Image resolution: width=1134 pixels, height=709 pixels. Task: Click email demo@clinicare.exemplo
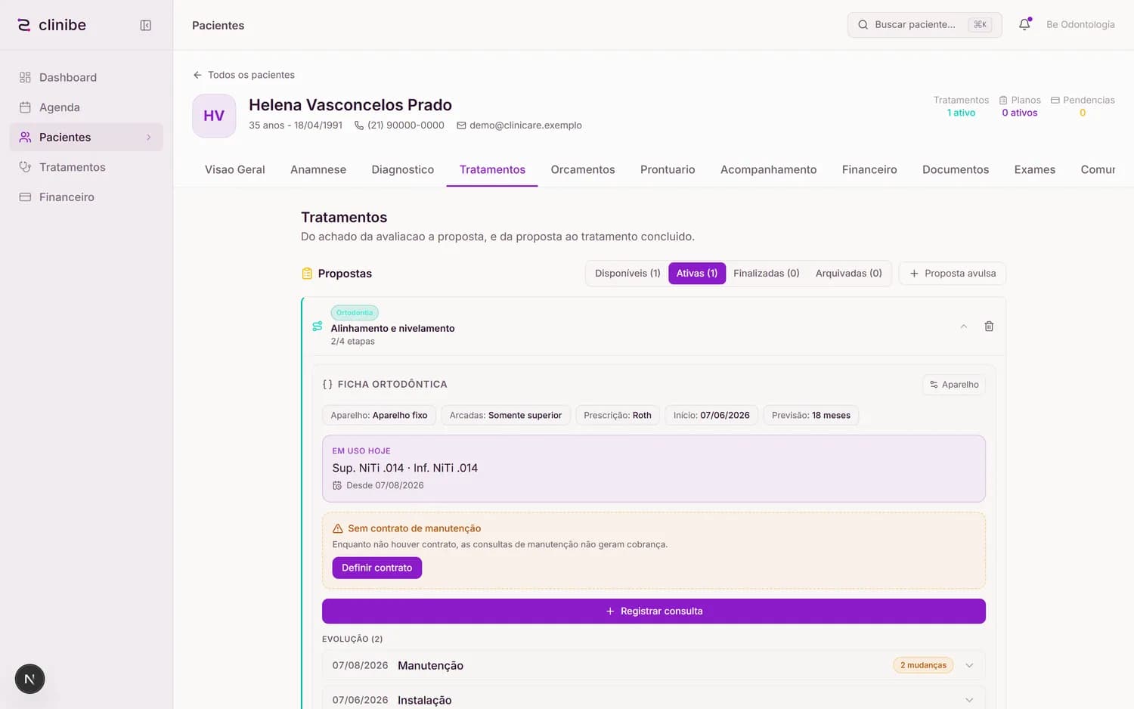click(519, 125)
